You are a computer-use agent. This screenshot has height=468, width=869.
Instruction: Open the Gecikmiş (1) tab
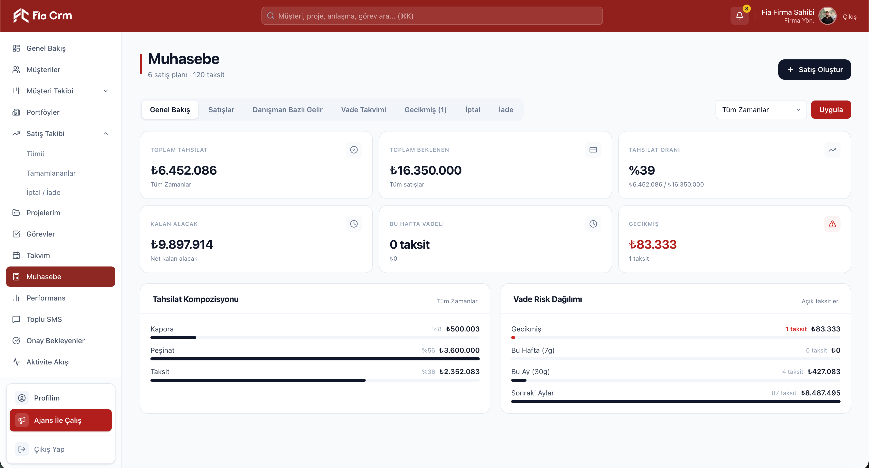425,109
